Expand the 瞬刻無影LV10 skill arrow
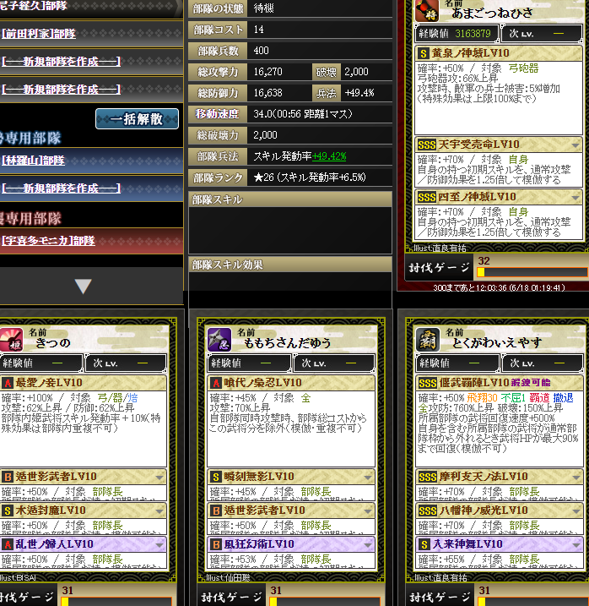Viewport: 589px width, 606px height. tap(367, 478)
